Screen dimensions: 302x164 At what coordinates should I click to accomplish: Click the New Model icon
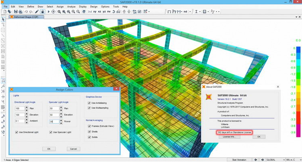click(x=5, y=12)
